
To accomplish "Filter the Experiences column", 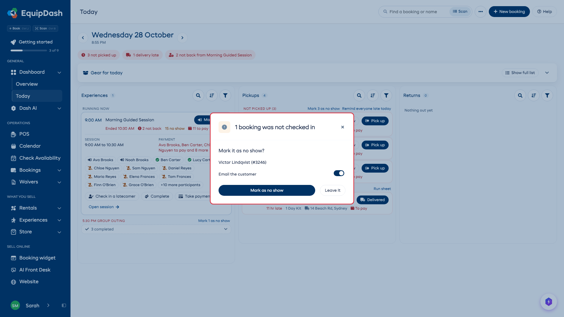I will (225, 95).
